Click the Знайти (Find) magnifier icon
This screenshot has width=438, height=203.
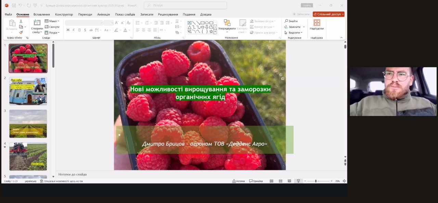click(286, 21)
